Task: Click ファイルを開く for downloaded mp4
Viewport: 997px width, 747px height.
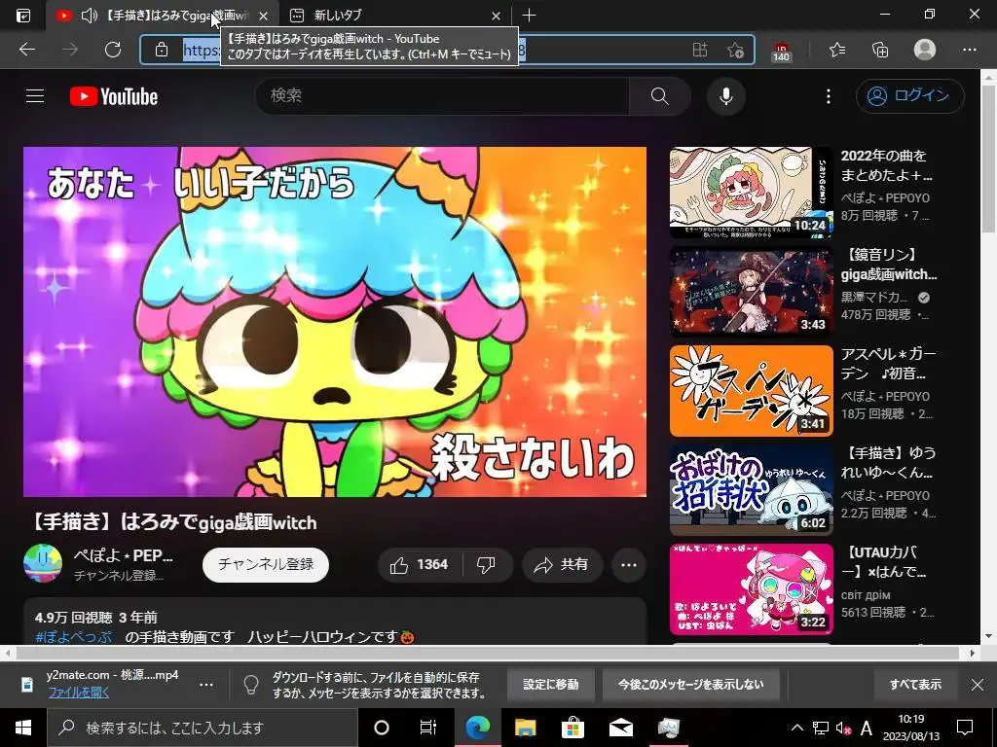Action: 78,693
